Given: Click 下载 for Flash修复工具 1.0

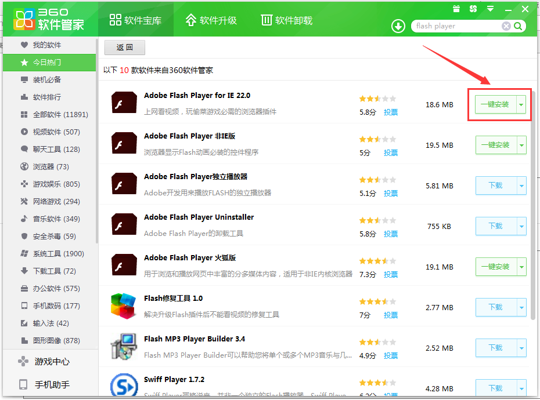Looking at the screenshot, I should tap(496, 307).
